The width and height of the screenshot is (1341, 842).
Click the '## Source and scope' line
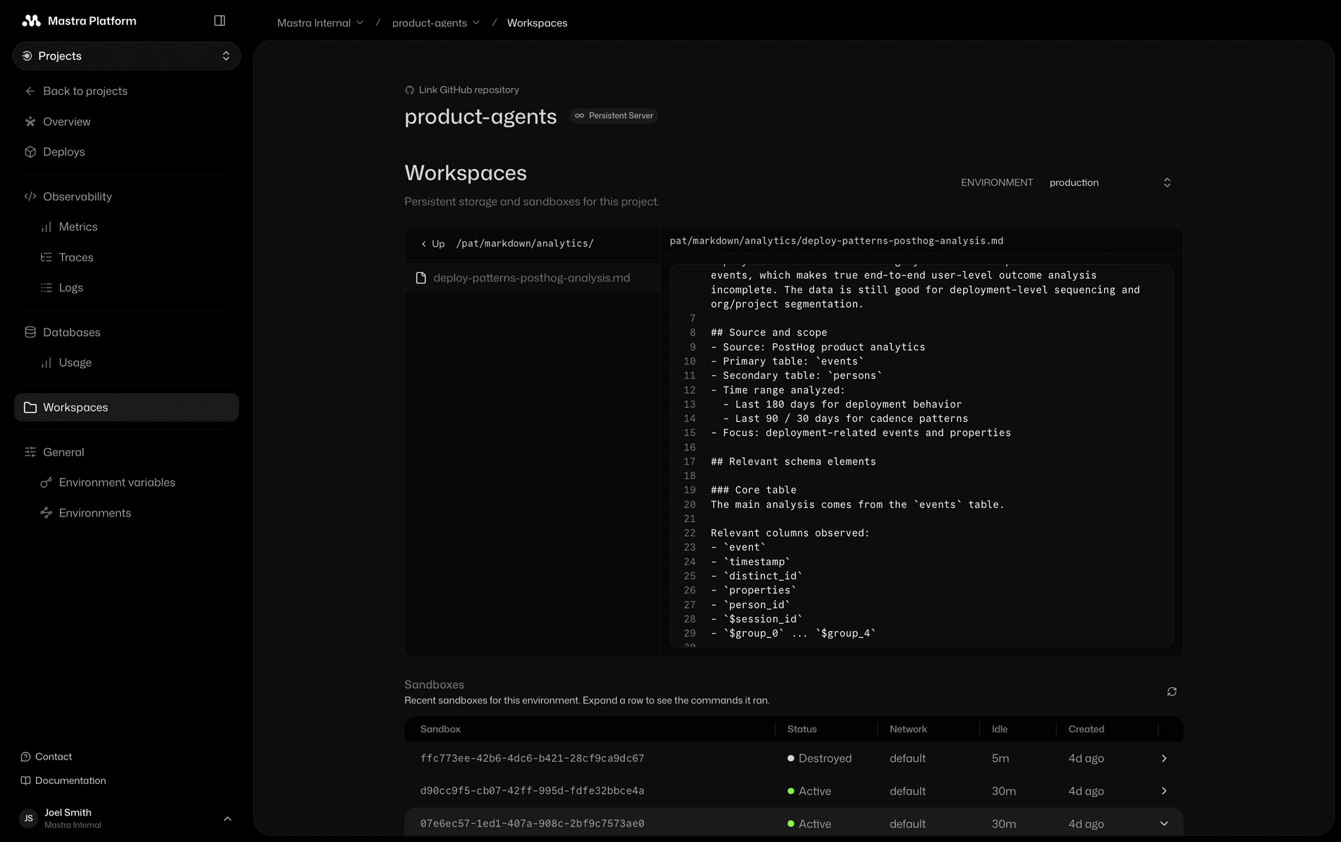(x=769, y=333)
